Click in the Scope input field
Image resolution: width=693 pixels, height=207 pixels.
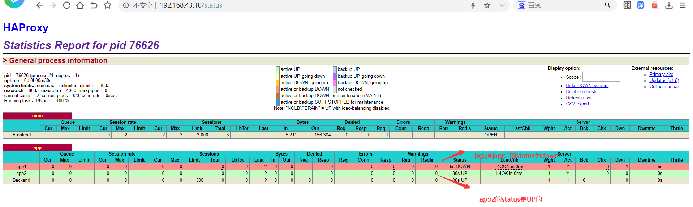point(601,77)
